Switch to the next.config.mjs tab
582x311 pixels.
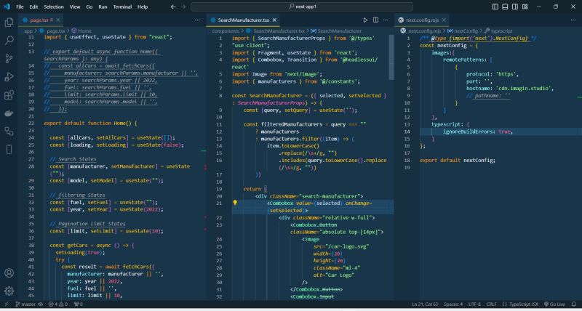(x=423, y=20)
